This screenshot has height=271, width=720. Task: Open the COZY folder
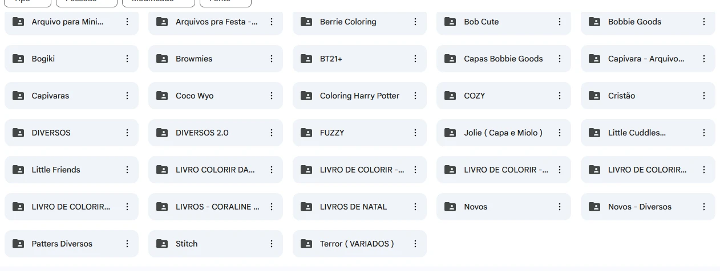click(475, 96)
